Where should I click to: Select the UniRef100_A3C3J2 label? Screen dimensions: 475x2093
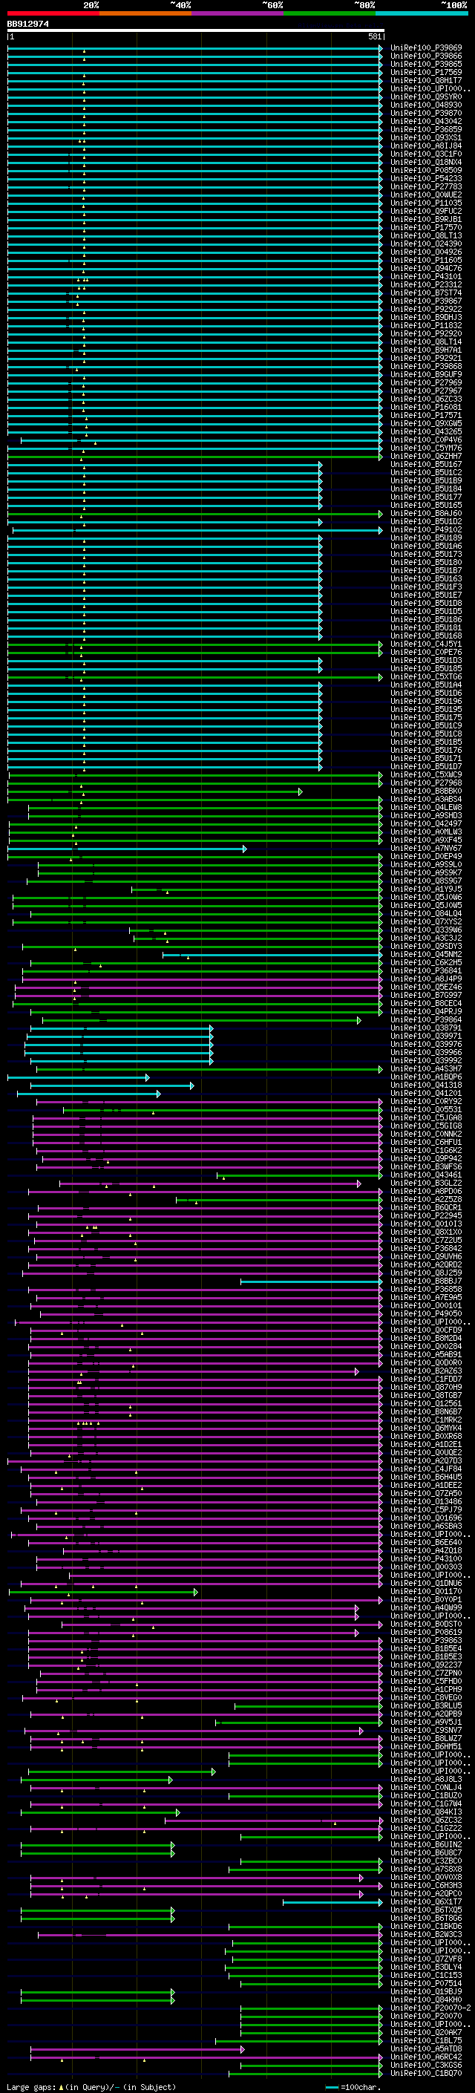[x=426, y=938]
